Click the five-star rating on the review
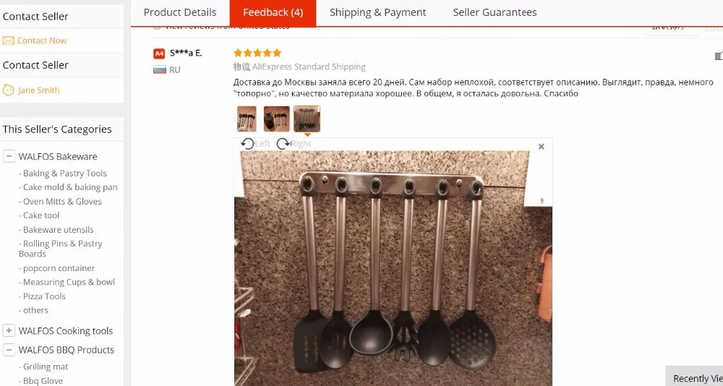 (257, 53)
